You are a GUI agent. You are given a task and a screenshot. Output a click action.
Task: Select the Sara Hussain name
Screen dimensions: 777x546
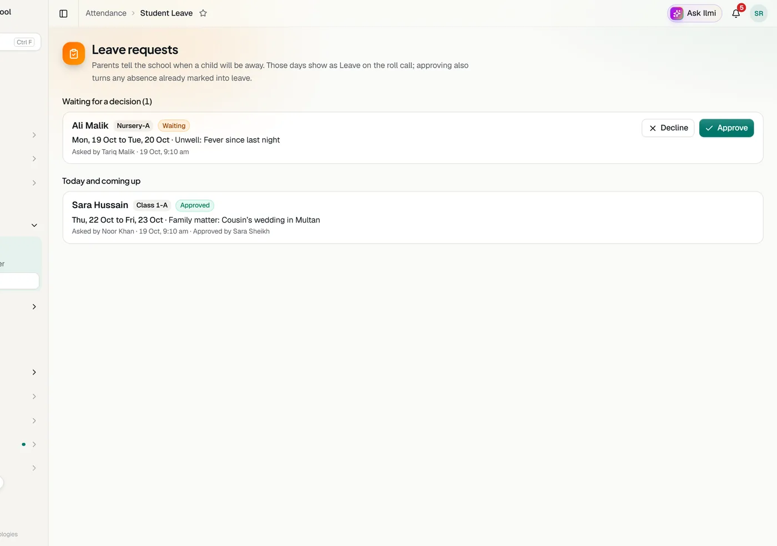point(100,205)
